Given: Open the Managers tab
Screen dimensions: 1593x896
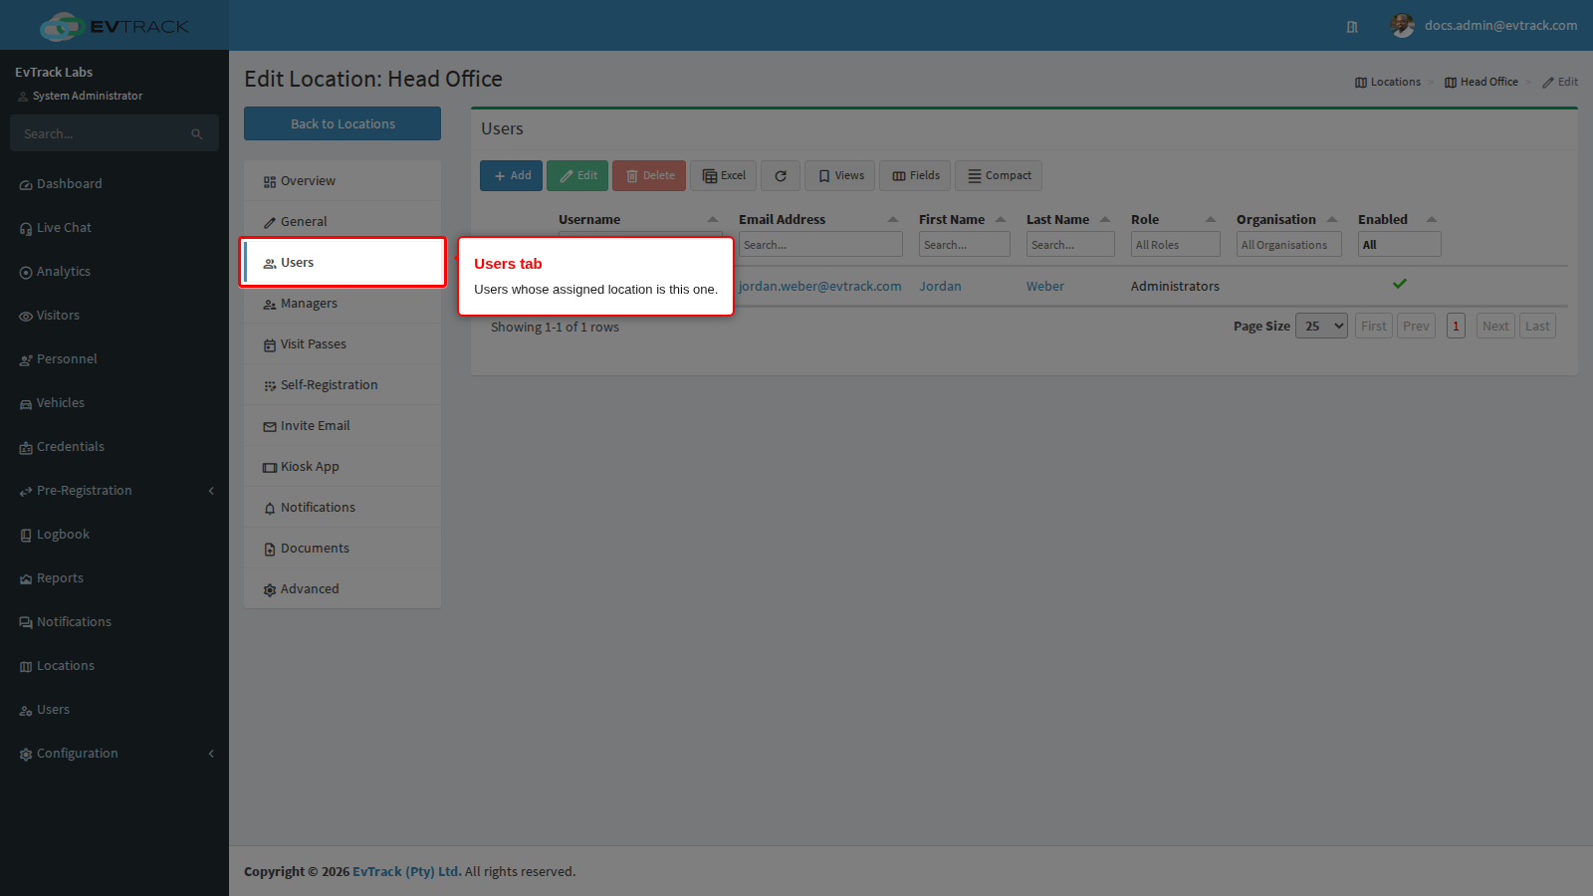Looking at the screenshot, I should [342, 304].
